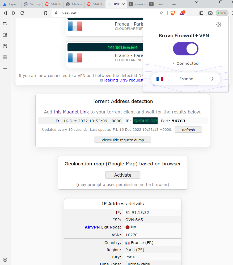This screenshot has height=265, width=233.
Task: Open the Brave Wallet sidebar icon
Action: 5,35
